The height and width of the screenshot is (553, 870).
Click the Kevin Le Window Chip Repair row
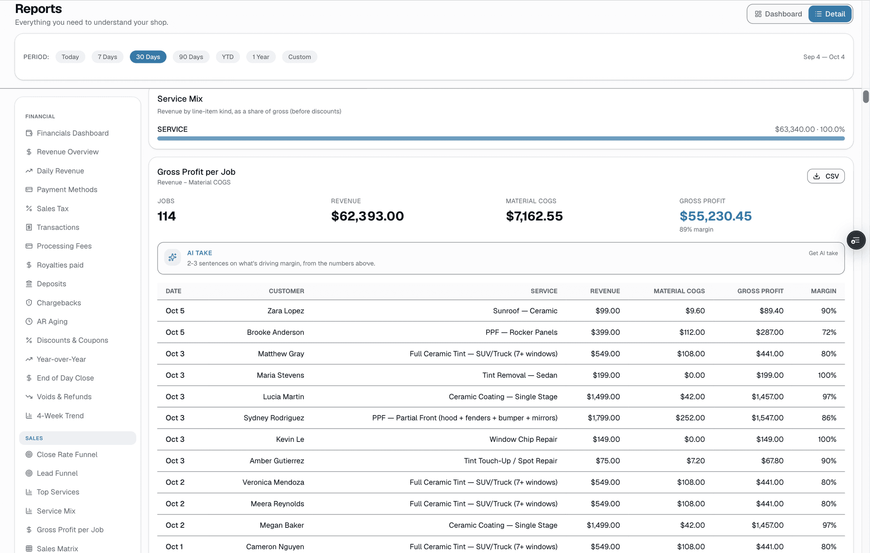coord(501,439)
